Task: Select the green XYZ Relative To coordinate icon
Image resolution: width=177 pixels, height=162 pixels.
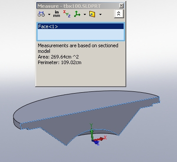Action: click(77, 14)
